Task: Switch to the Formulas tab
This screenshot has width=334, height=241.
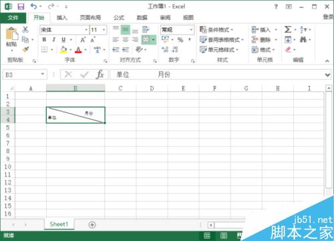Action: (x=119, y=18)
